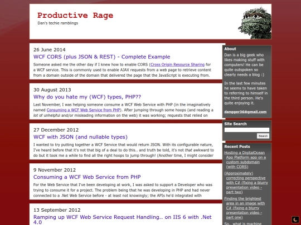Screen dimensions: 301x225
Task: Open 'Ramping up WCF Web Service Request Handling' post
Action: (x=123, y=219)
